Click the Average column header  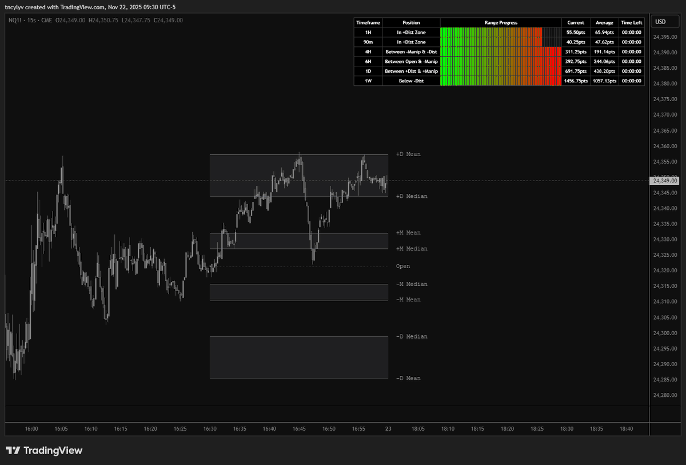[604, 23]
